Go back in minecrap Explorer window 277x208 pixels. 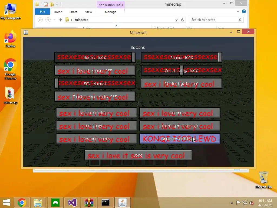tap(40, 20)
